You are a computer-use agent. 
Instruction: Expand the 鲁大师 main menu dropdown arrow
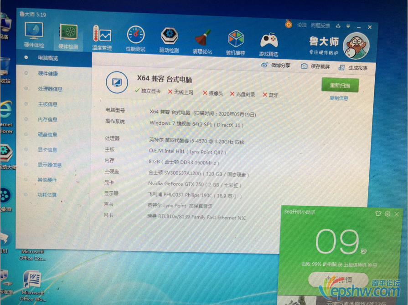[x=348, y=26]
